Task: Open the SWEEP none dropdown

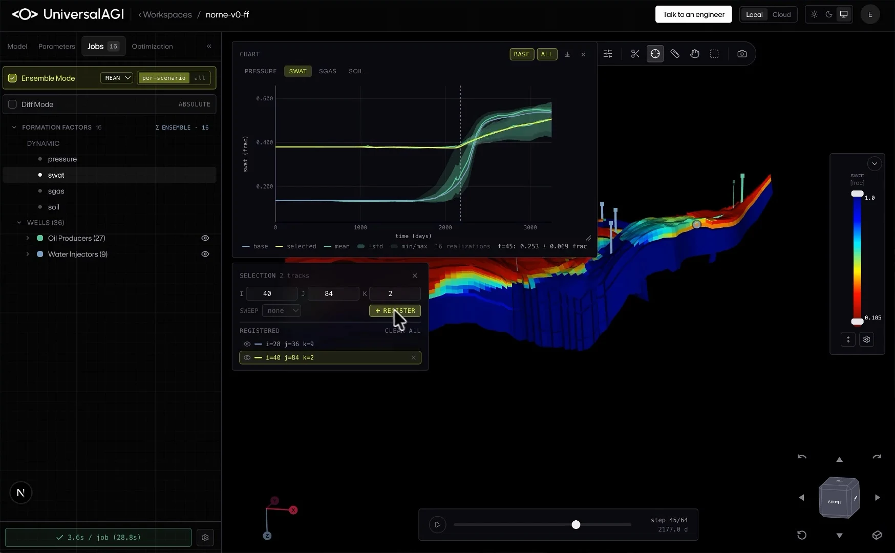Action: point(282,311)
